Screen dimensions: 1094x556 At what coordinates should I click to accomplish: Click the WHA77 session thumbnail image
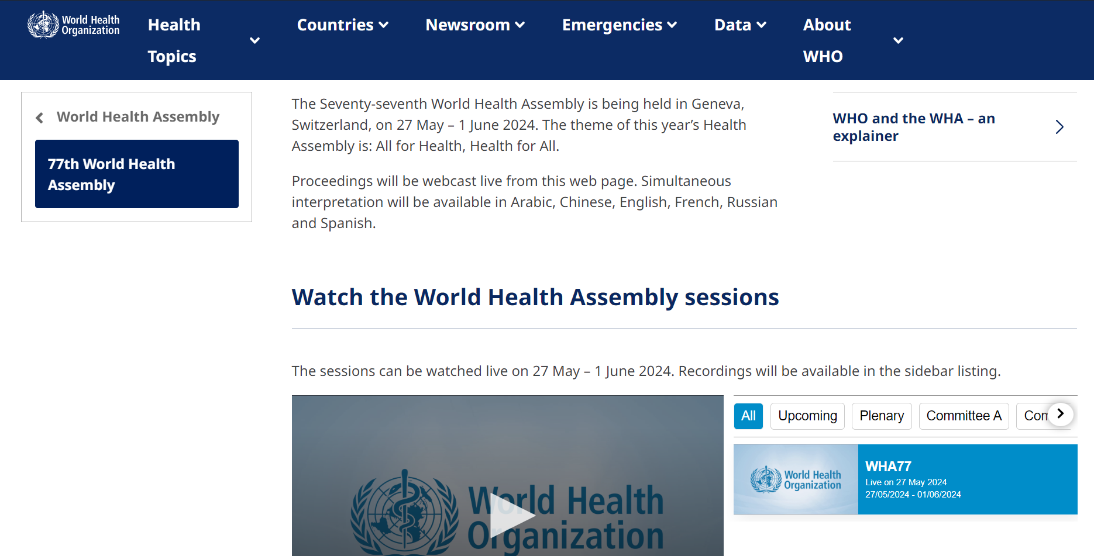point(796,479)
